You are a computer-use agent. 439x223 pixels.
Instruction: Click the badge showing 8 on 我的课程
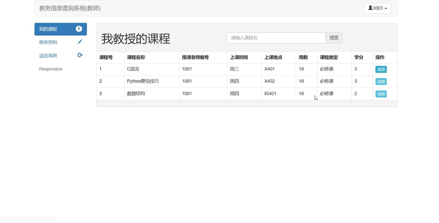tap(79, 29)
